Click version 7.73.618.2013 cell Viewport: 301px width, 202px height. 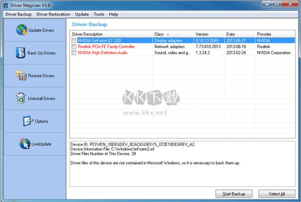(208, 46)
